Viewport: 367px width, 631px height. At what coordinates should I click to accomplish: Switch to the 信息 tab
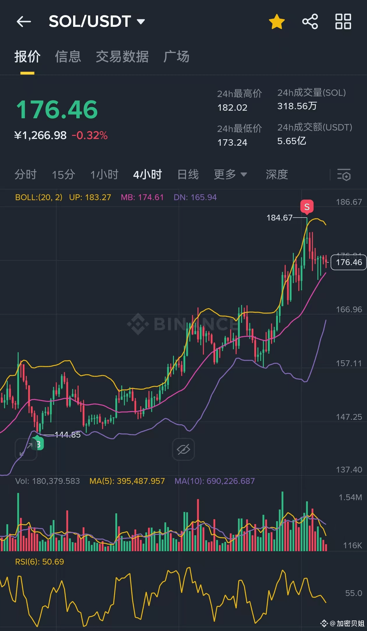tap(68, 57)
